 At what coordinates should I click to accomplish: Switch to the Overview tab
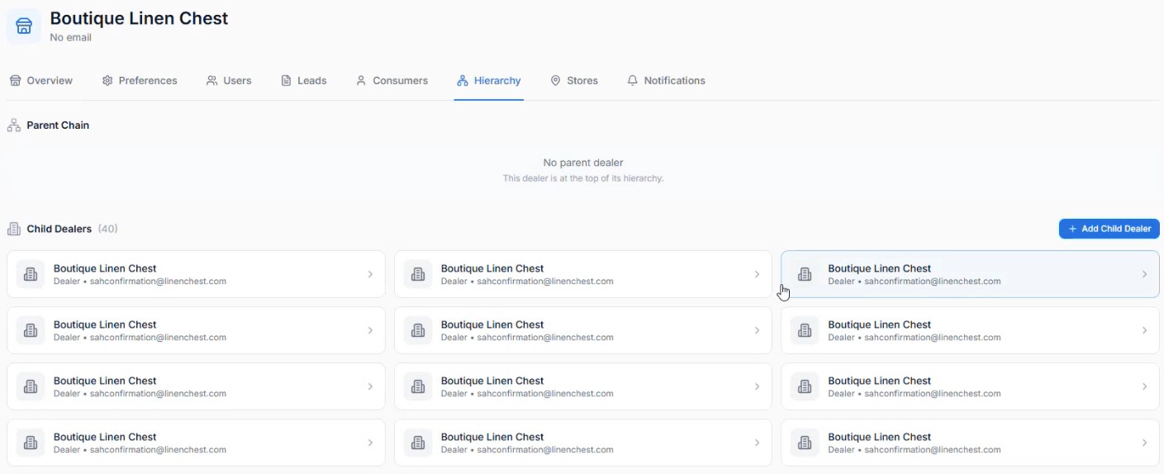point(41,81)
